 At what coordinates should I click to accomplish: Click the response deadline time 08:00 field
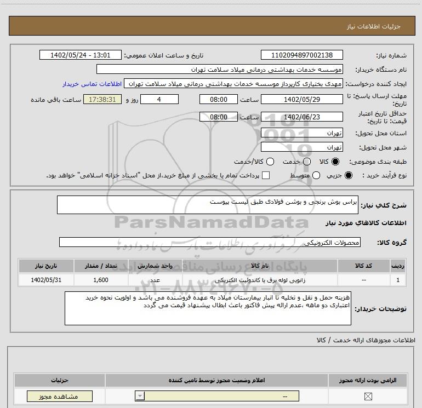219,99
